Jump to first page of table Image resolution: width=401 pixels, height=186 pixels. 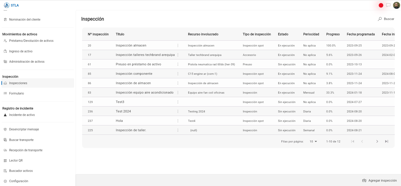pyautogui.click(x=352, y=142)
